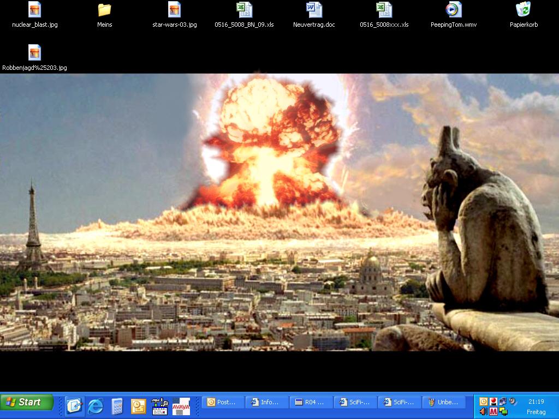Launch Internet Explorer from Quick Launch

coord(96,406)
